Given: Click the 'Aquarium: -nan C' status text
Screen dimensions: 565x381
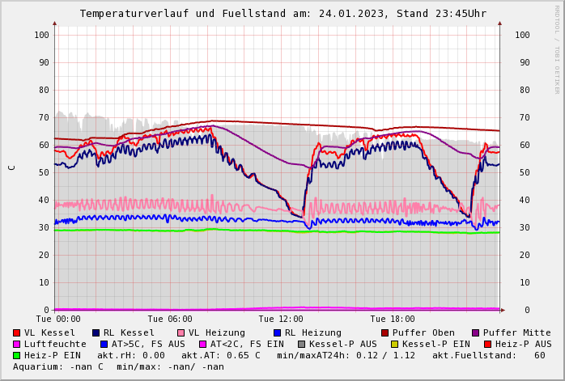Looking at the screenshot, I should 58,366.
